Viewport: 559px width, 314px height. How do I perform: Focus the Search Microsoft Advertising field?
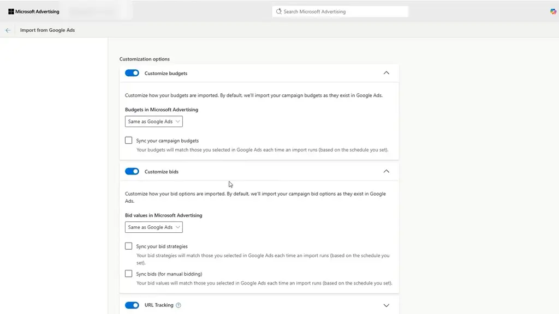point(340,11)
